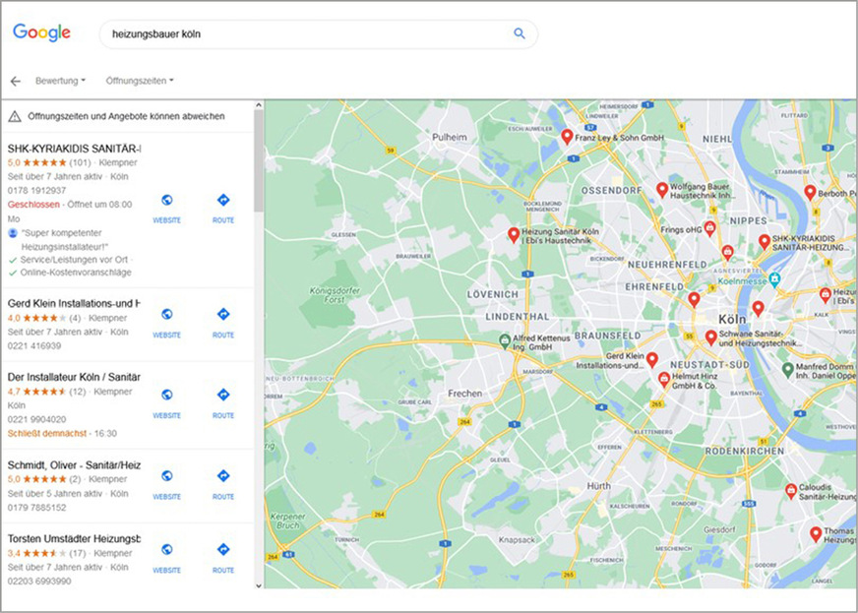Image resolution: width=858 pixels, height=613 pixels.
Task: Click the back arrow above the results list
Action: (x=16, y=81)
